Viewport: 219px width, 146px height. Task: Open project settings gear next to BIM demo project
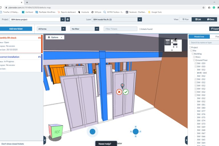(68, 19)
